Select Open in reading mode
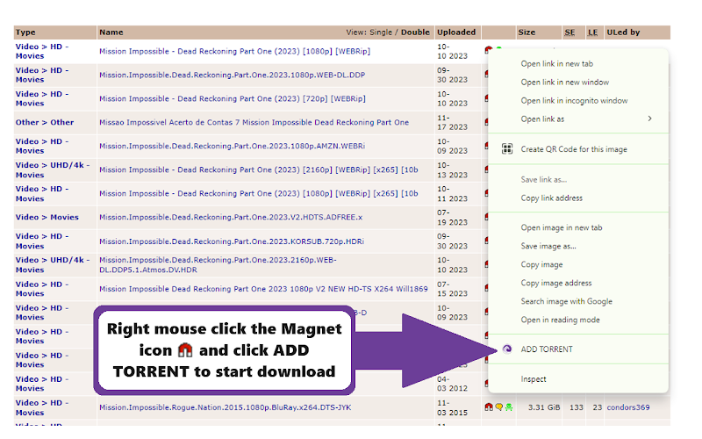This screenshot has height=439, width=702. [560, 320]
